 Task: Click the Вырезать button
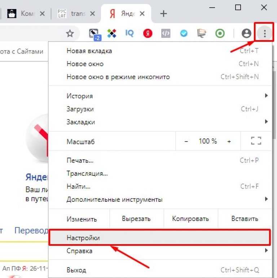pyautogui.click(x=136, y=219)
